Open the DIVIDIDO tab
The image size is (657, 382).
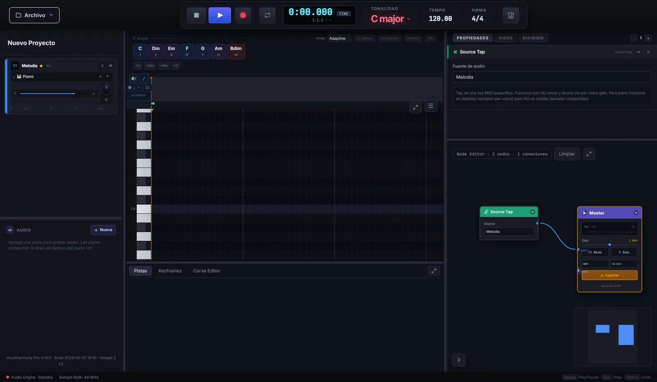click(533, 38)
